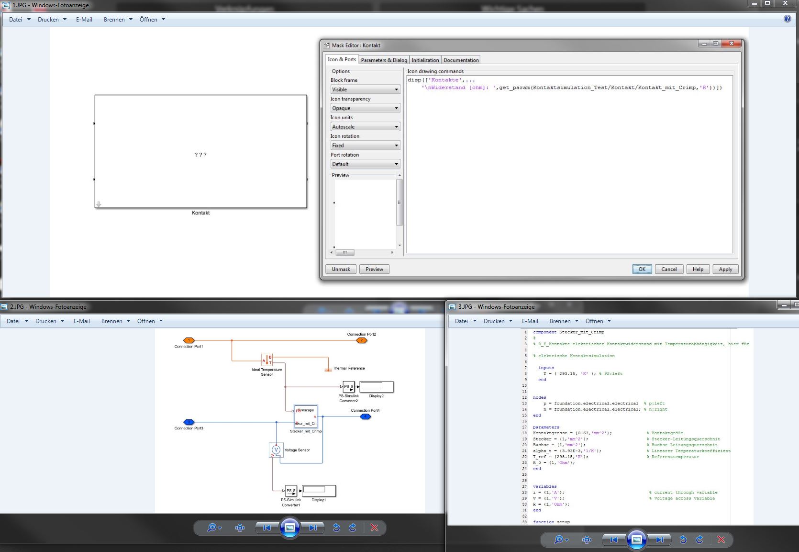Image resolution: width=799 pixels, height=552 pixels.
Task: Open the Datei menu in the 1.JPG window
Action: click(16, 20)
